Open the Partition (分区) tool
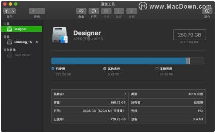 click(x=94, y=11)
